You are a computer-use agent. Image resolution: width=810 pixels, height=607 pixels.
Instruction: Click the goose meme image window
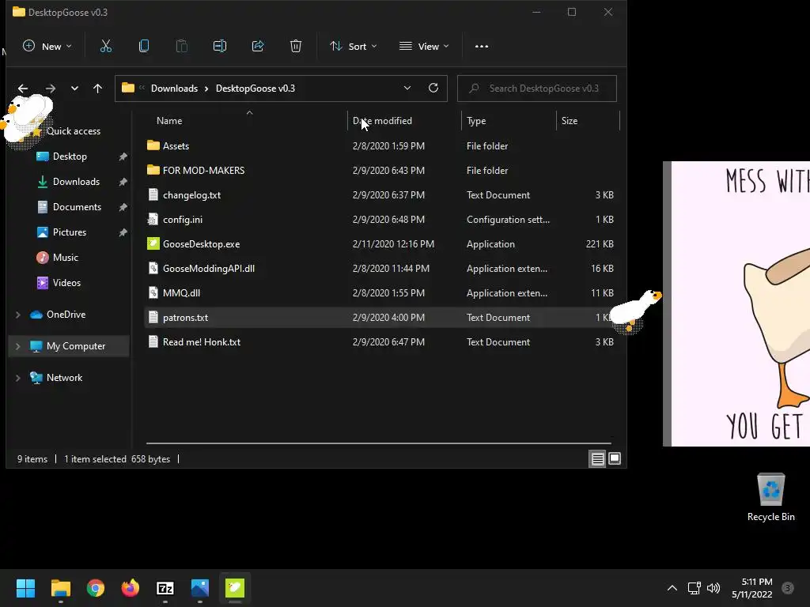(736, 303)
